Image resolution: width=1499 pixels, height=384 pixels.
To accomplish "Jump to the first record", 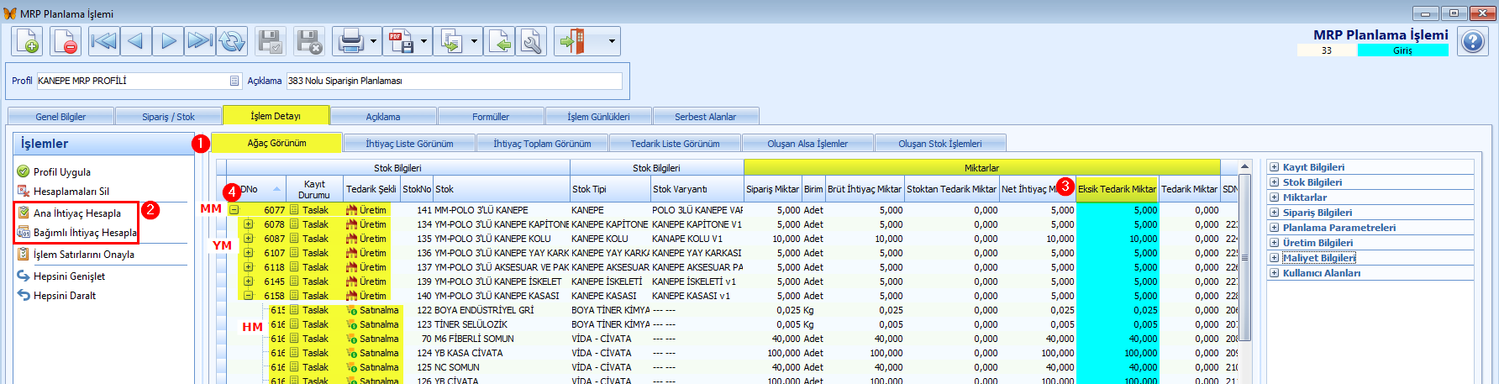I will pyautogui.click(x=103, y=41).
